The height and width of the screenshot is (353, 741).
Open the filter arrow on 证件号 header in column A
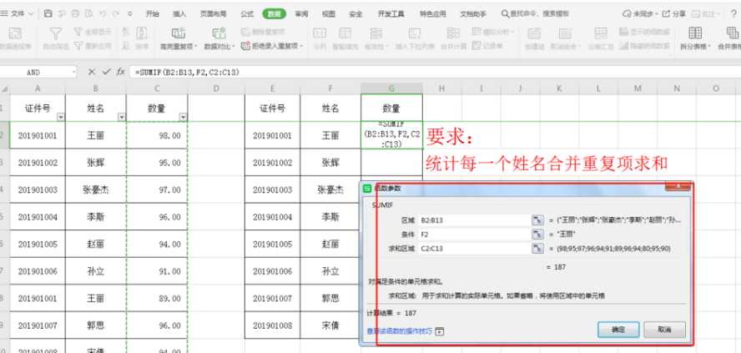coord(60,117)
